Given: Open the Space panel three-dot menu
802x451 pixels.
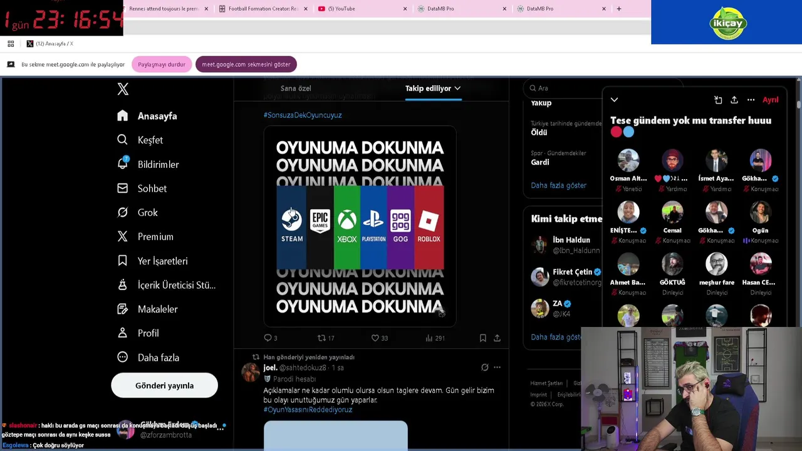Looking at the screenshot, I should (x=751, y=100).
